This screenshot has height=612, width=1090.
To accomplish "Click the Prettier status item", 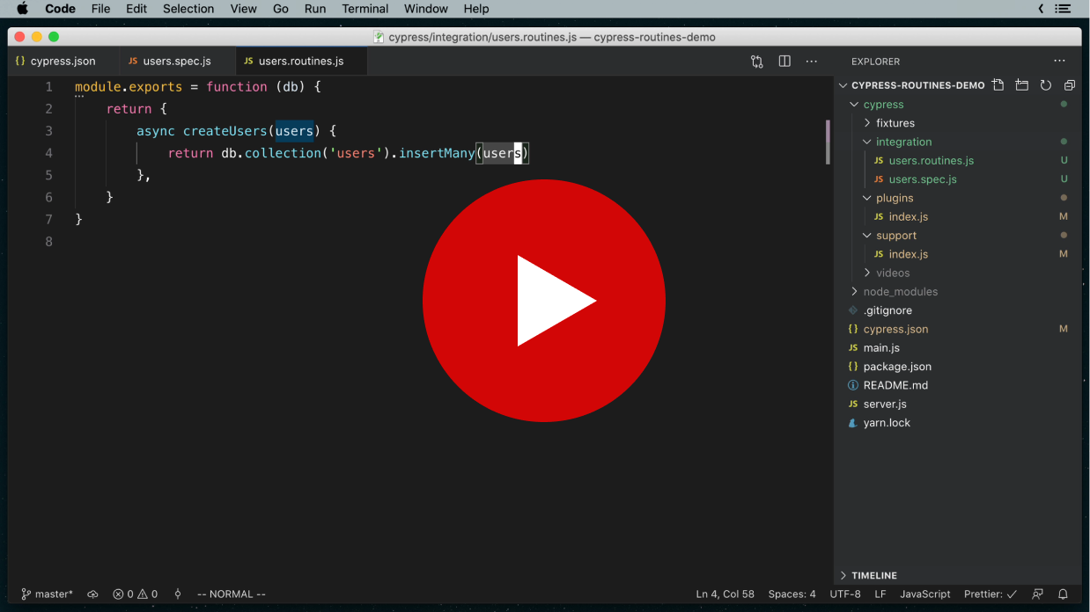I will coord(991,594).
